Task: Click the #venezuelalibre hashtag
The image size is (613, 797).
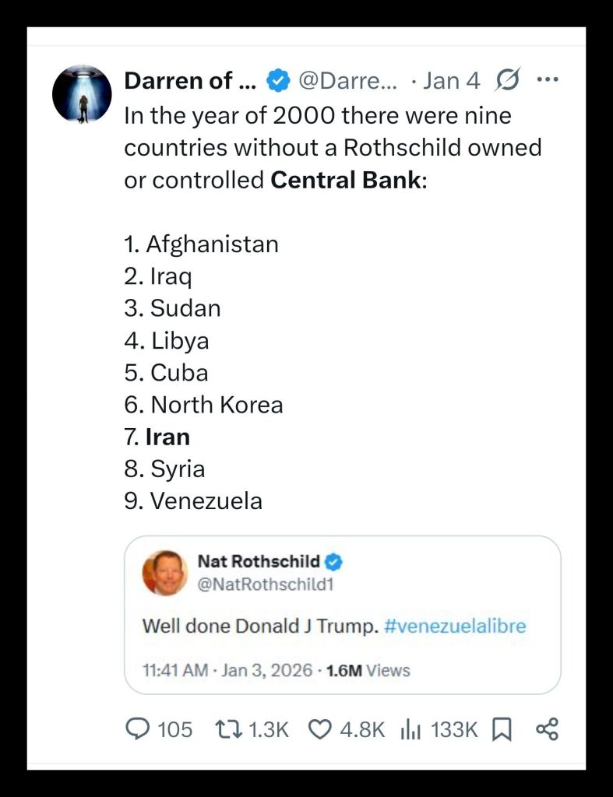Action: pyautogui.click(x=455, y=626)
